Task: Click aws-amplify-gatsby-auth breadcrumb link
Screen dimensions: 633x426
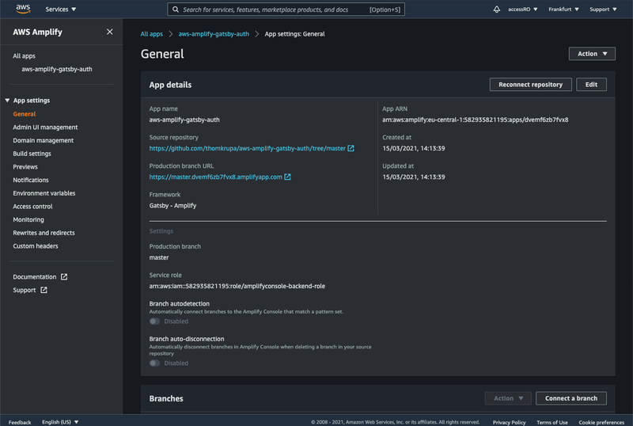Action: pyautogui.click(x=214, y=34)
